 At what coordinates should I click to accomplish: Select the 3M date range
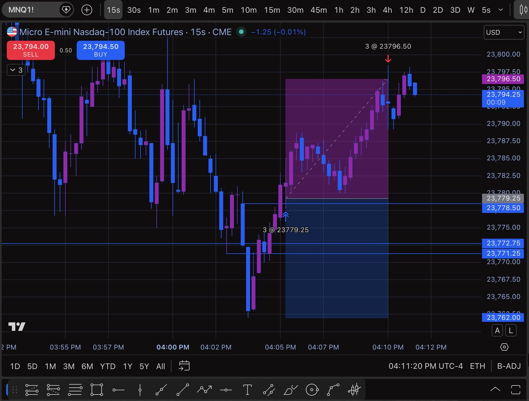point(68,366)
